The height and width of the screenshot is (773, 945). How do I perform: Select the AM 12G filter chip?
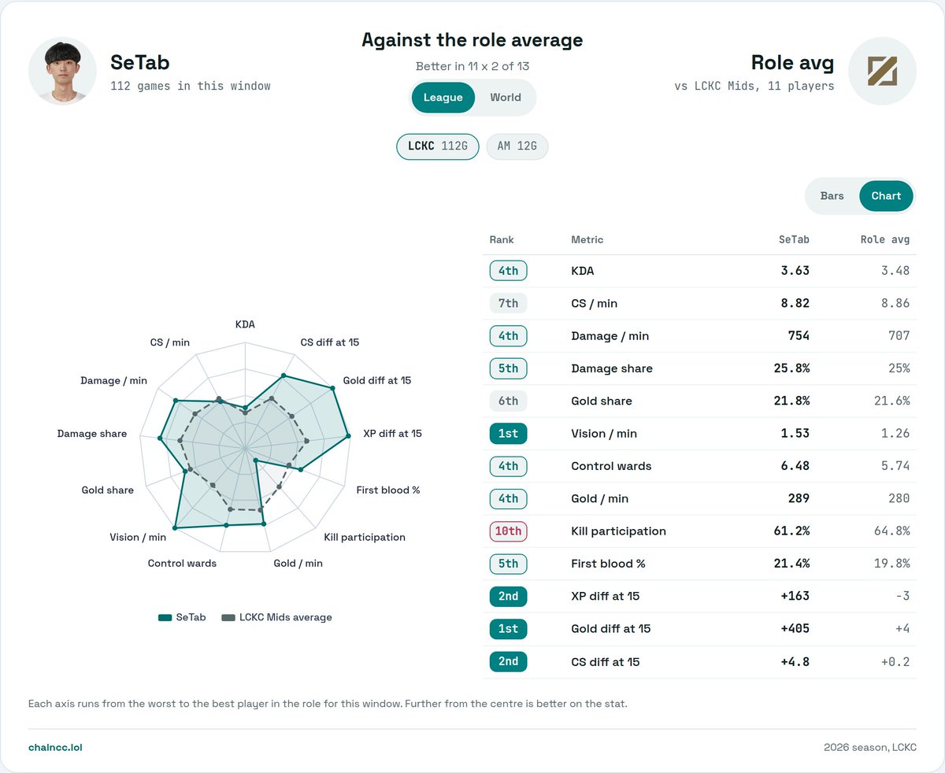click(517, 146)
